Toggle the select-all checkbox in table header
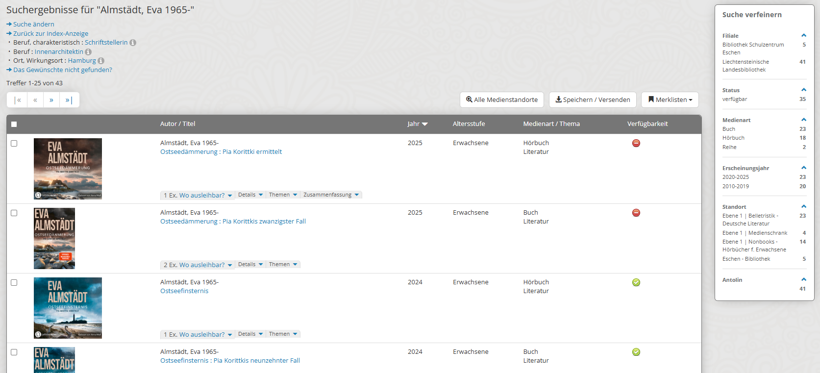 (14, 124)
